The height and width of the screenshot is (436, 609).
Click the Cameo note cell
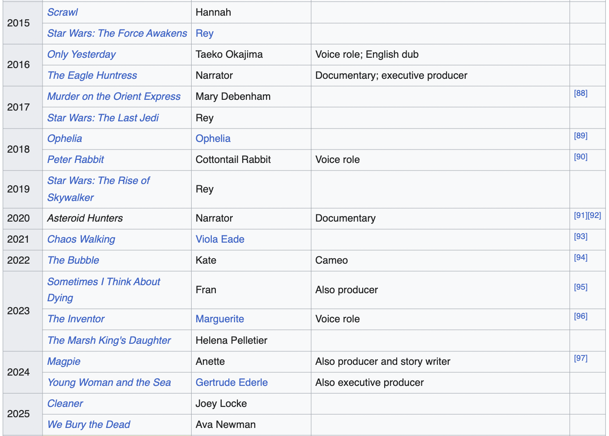(x=440, y=261)
